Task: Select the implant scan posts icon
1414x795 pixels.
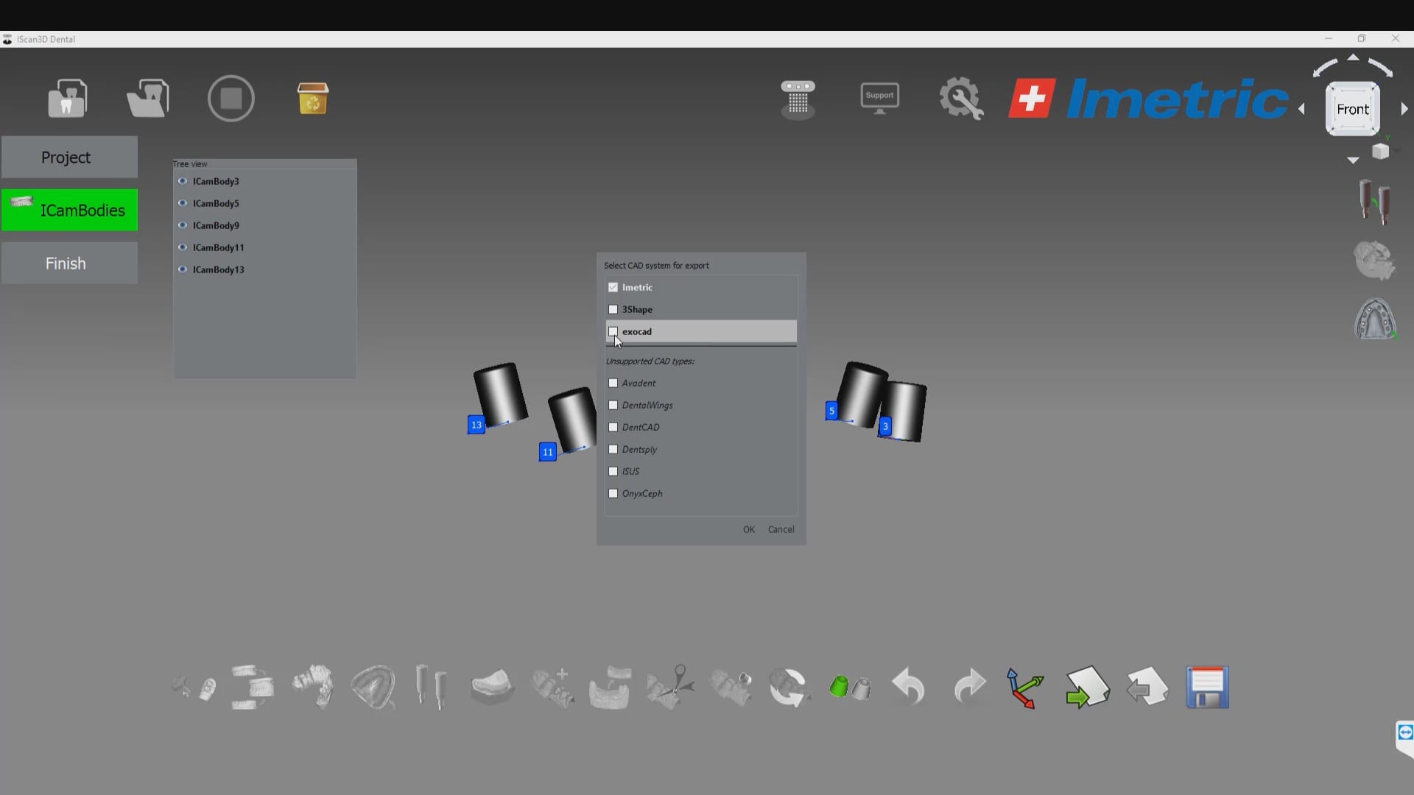Action: [432, 687]
